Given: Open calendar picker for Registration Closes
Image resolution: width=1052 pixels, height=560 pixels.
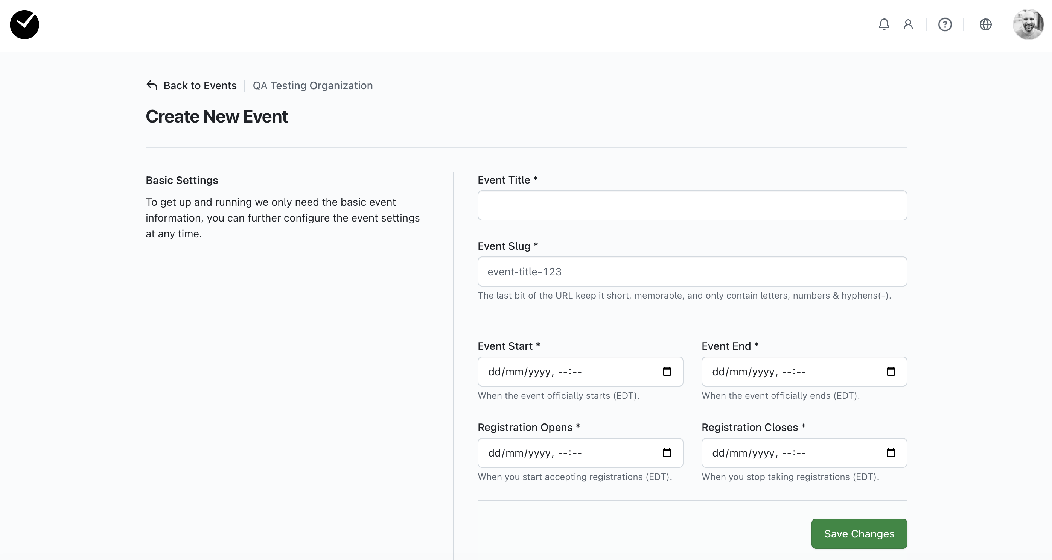Looking at the screenshot, I should click(890, 453).
